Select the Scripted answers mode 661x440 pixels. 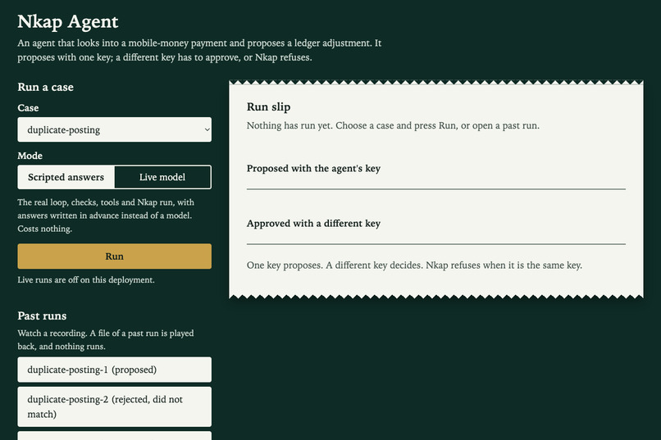tap(66, 177)
